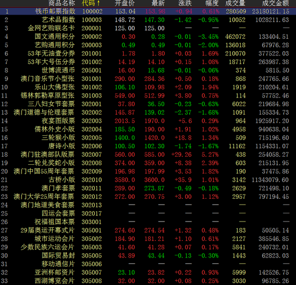Sort by 幅度 column header
The image size is (296, 285).
coord(212,3)
